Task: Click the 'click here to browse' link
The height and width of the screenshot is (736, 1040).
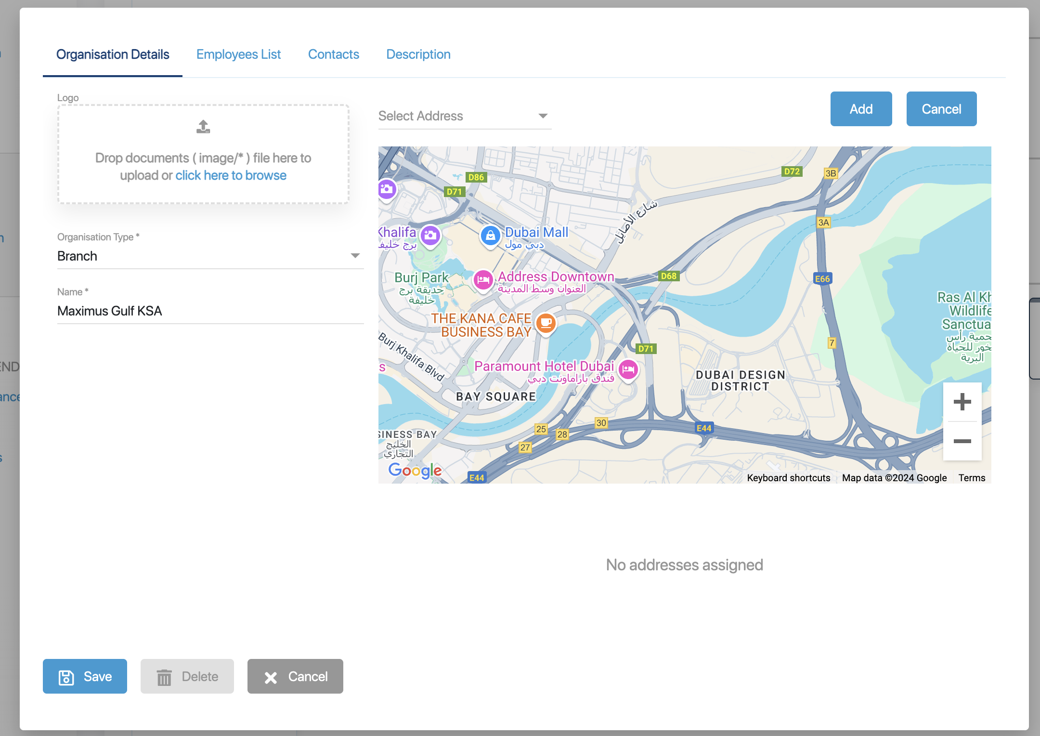Action: click(x=231, y=175)
